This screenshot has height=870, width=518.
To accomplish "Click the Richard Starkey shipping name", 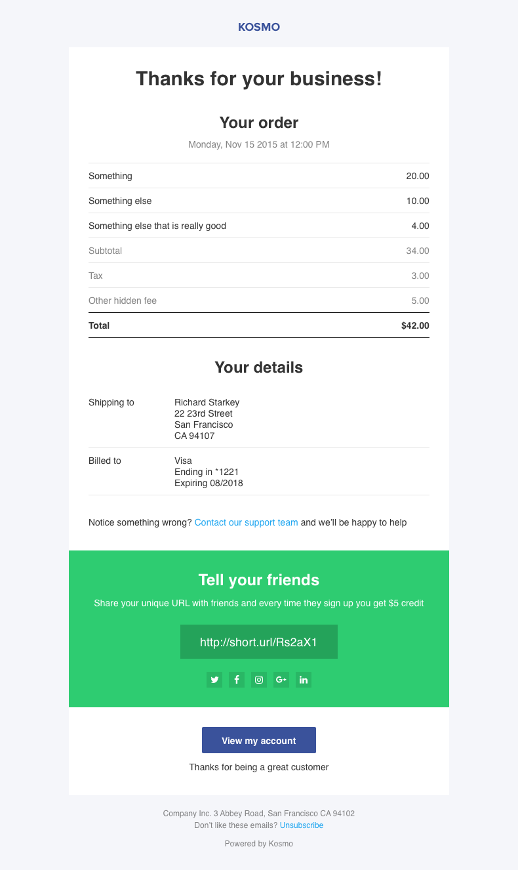I will (x=207, y=402).
